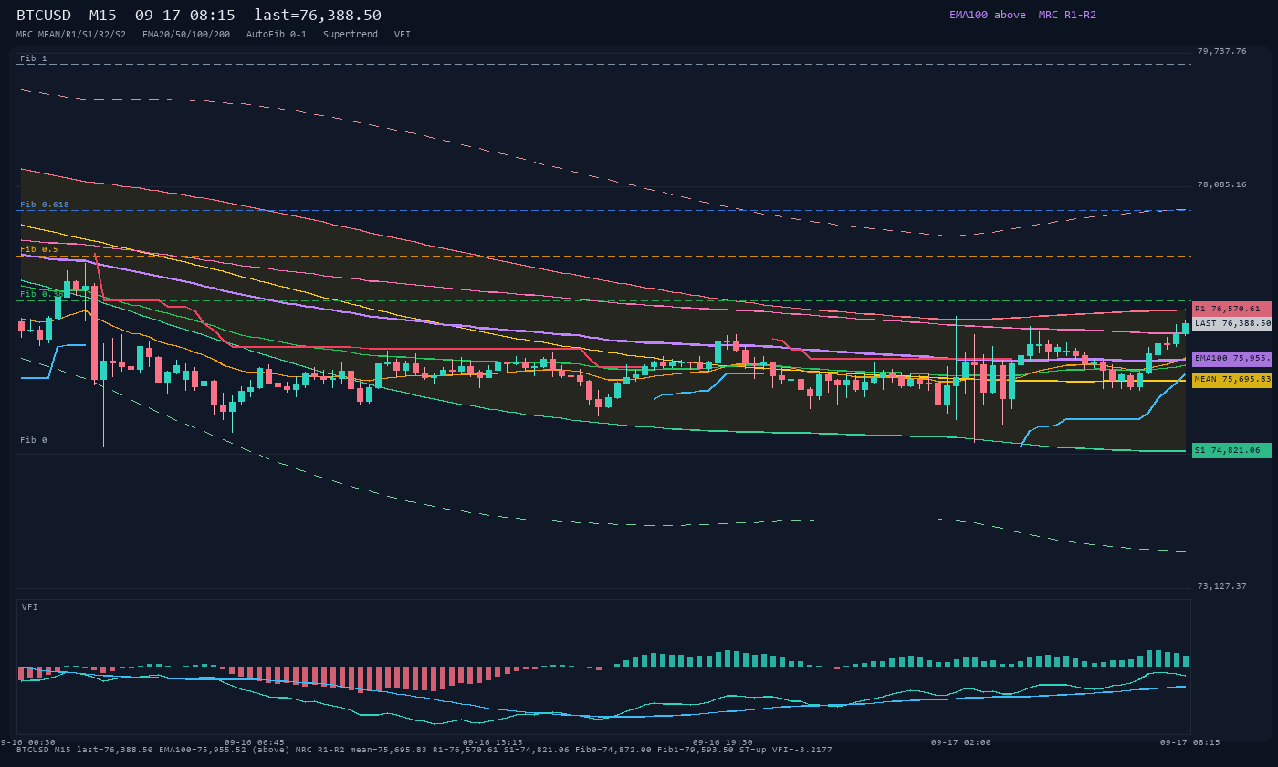Click the 79,737.76 price axis label
Viewport: 1278px width, 767px height.
click(x=1221, y=51)
